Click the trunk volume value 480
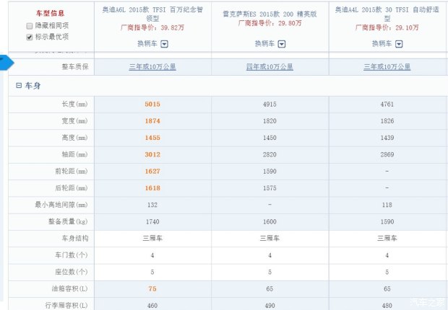The image size is (448, 310). [x=387, y=306]
